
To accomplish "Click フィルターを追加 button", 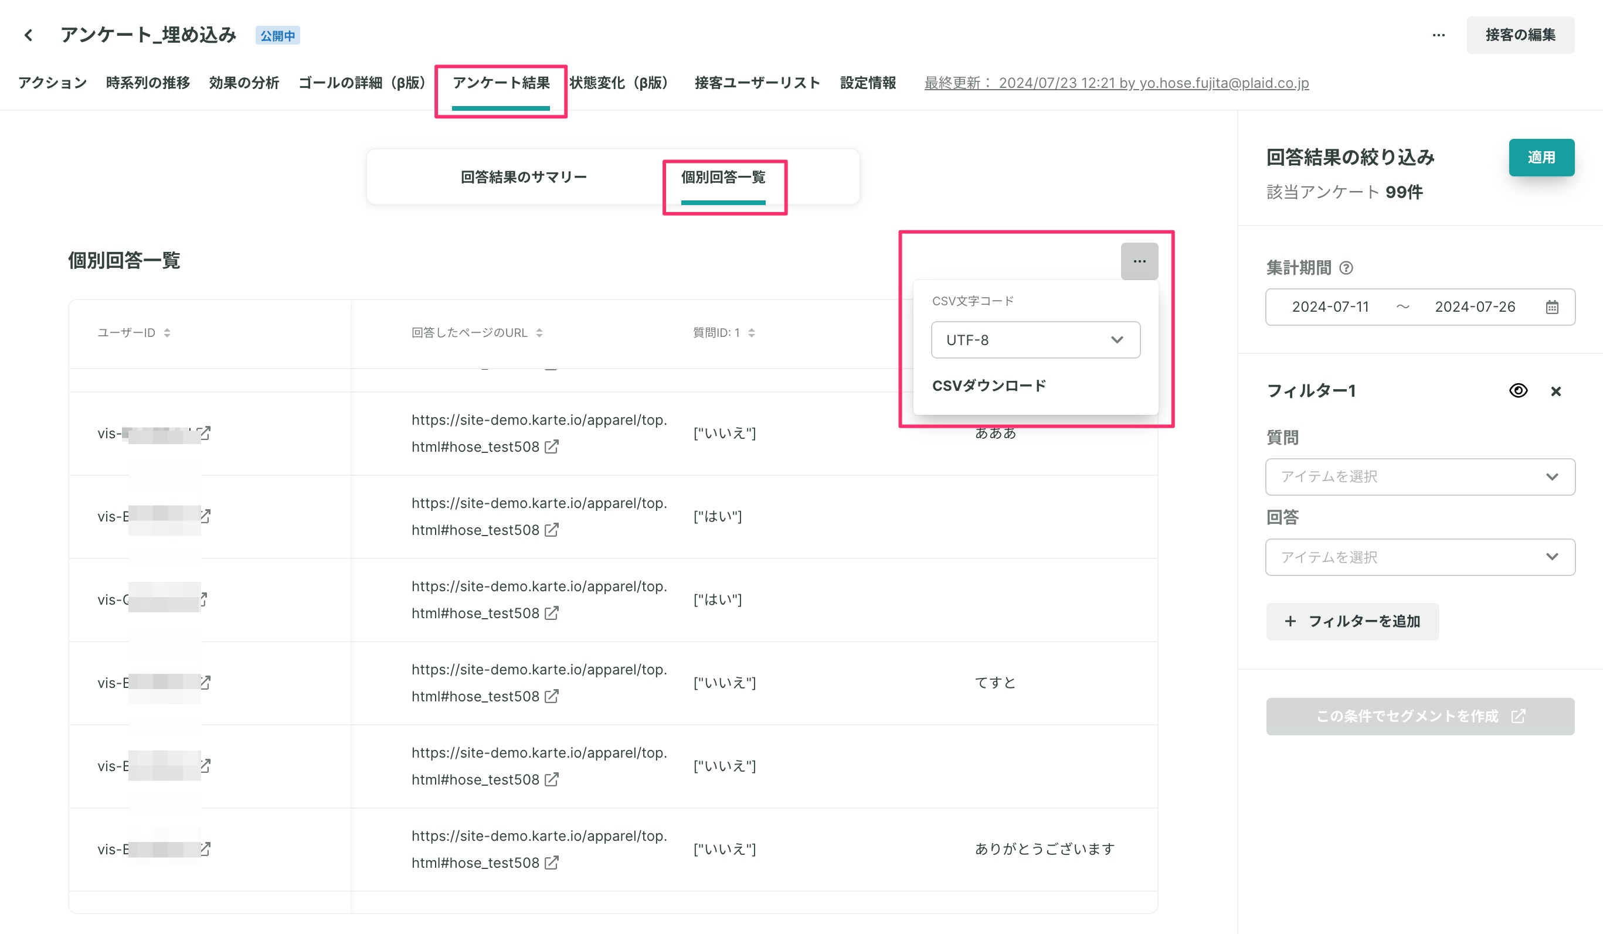I will pos(1353,621).
